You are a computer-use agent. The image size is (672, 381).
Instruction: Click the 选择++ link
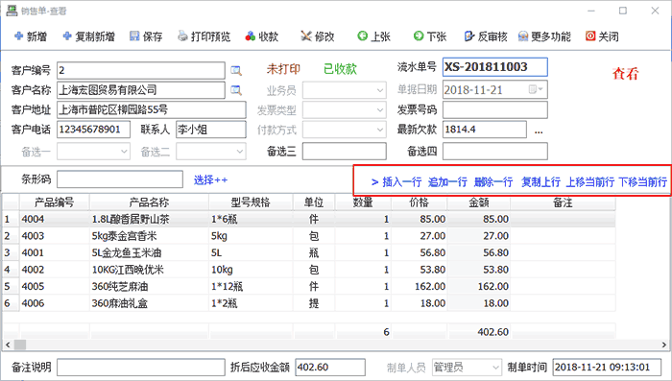tap(210, 180)
